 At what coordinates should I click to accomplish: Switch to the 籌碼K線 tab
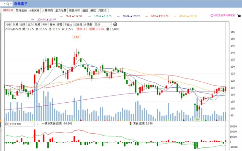(x=8, y=10)
